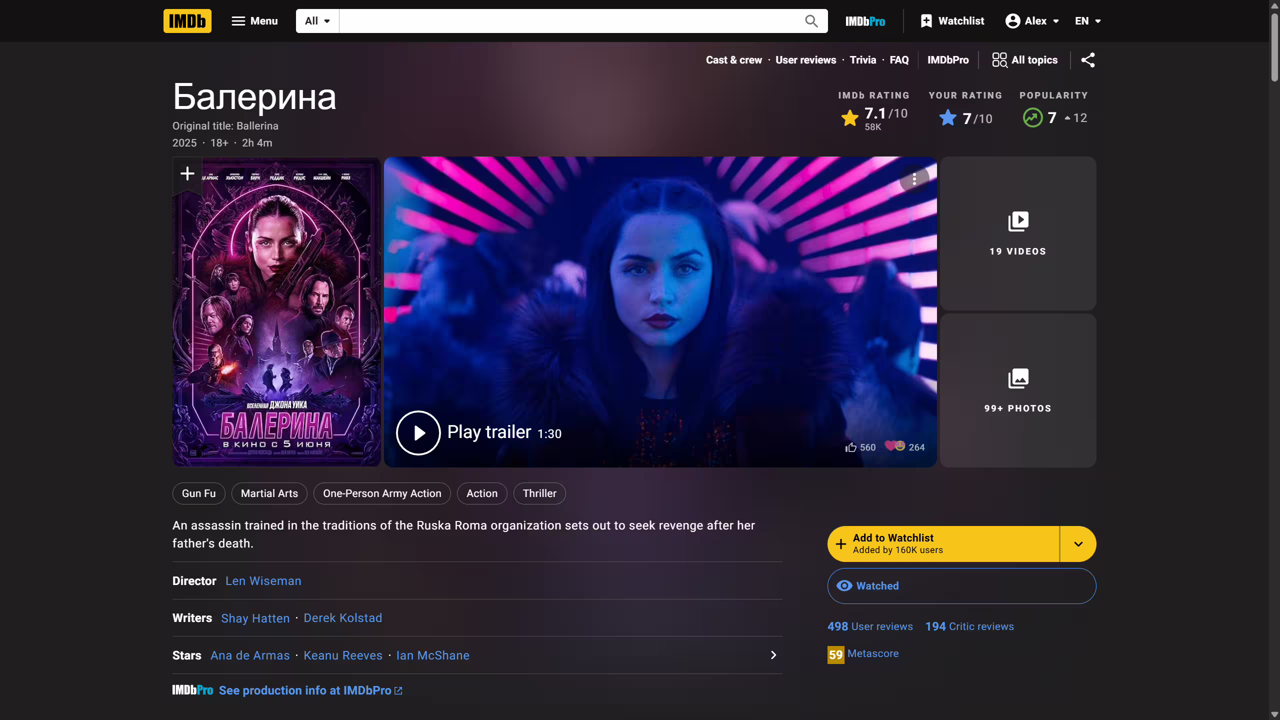The width and height of the screenshot is (1280, 720).
Task: Open the hamburger Menu
Action: pyautogui.click(x=254, y=21)
